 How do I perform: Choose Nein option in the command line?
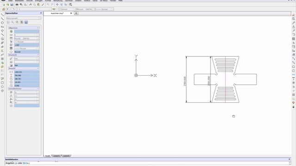25,163
